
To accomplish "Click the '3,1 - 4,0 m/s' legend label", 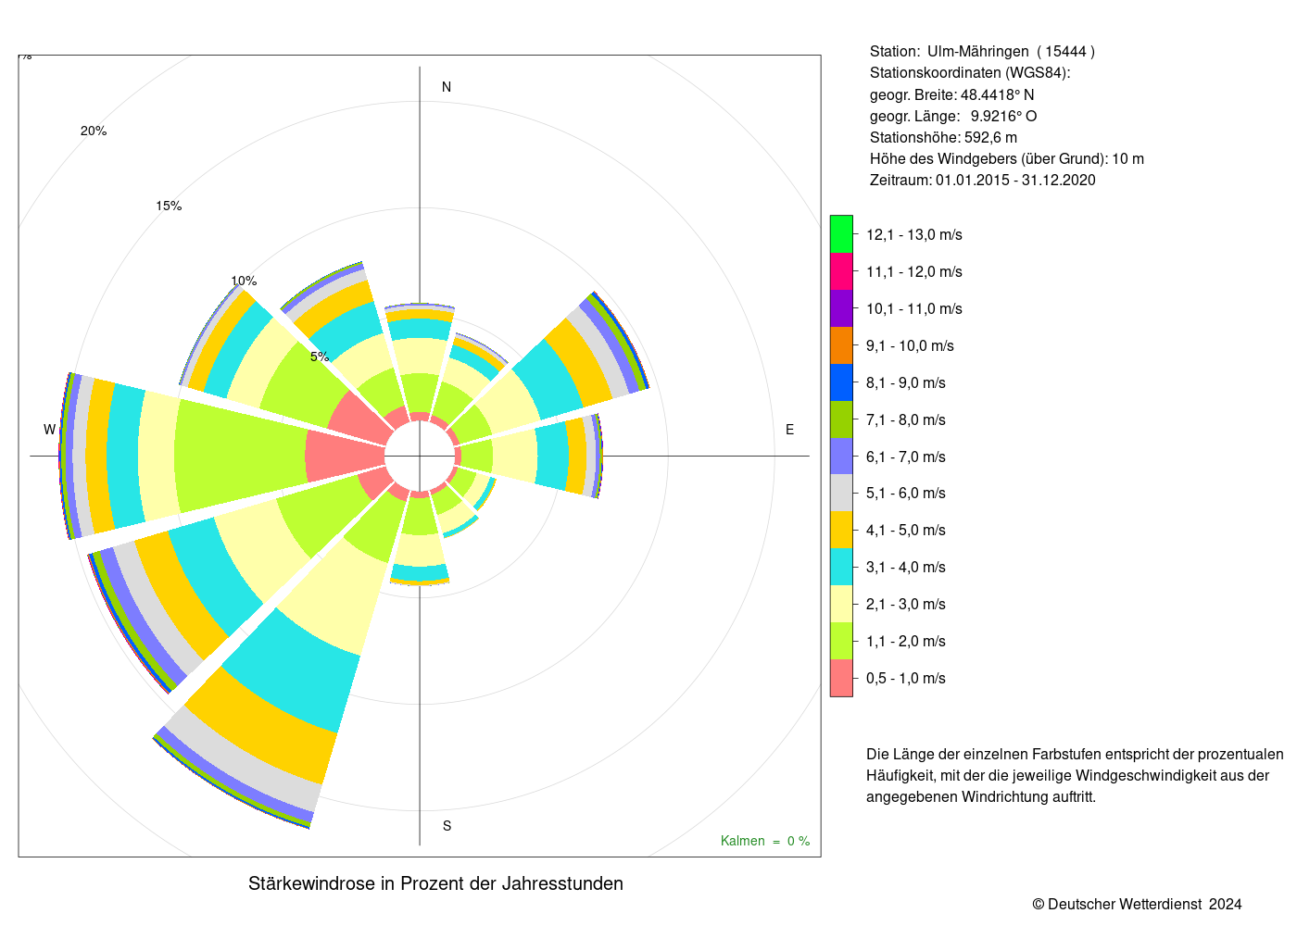I will pos(906,567).
